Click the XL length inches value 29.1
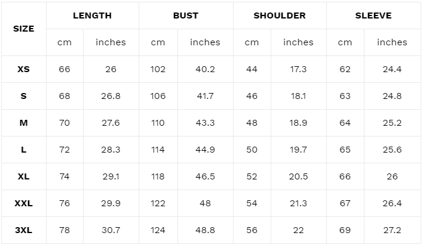The width and height of the screenshot is (423, 245). click(x=111, y=176)
